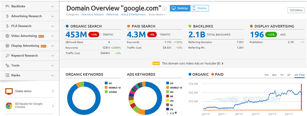The image size is (307, 116).
Task: Switch to Desktop view
Action: [180, 8]
